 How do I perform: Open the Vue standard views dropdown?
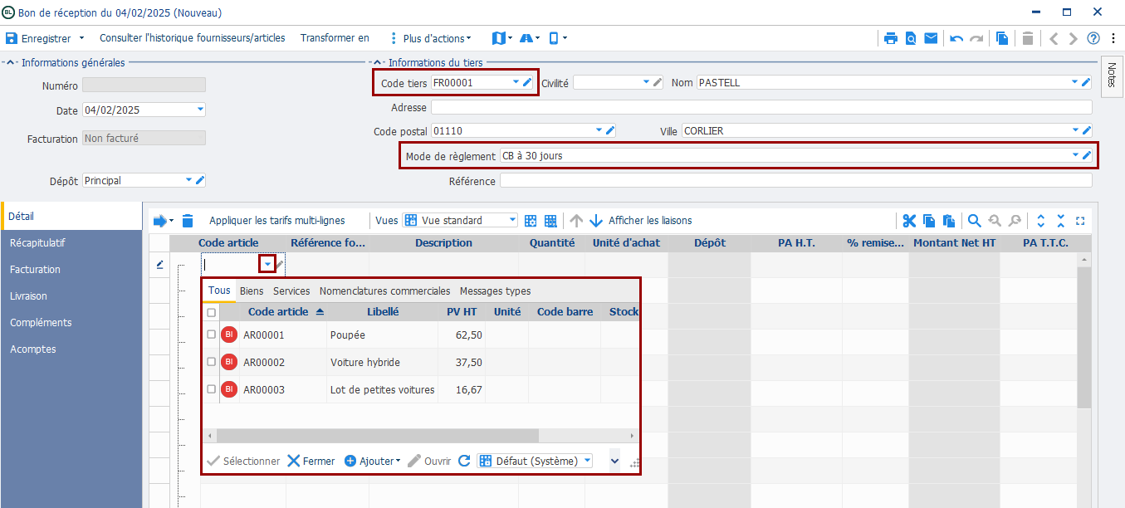[511, 221]
